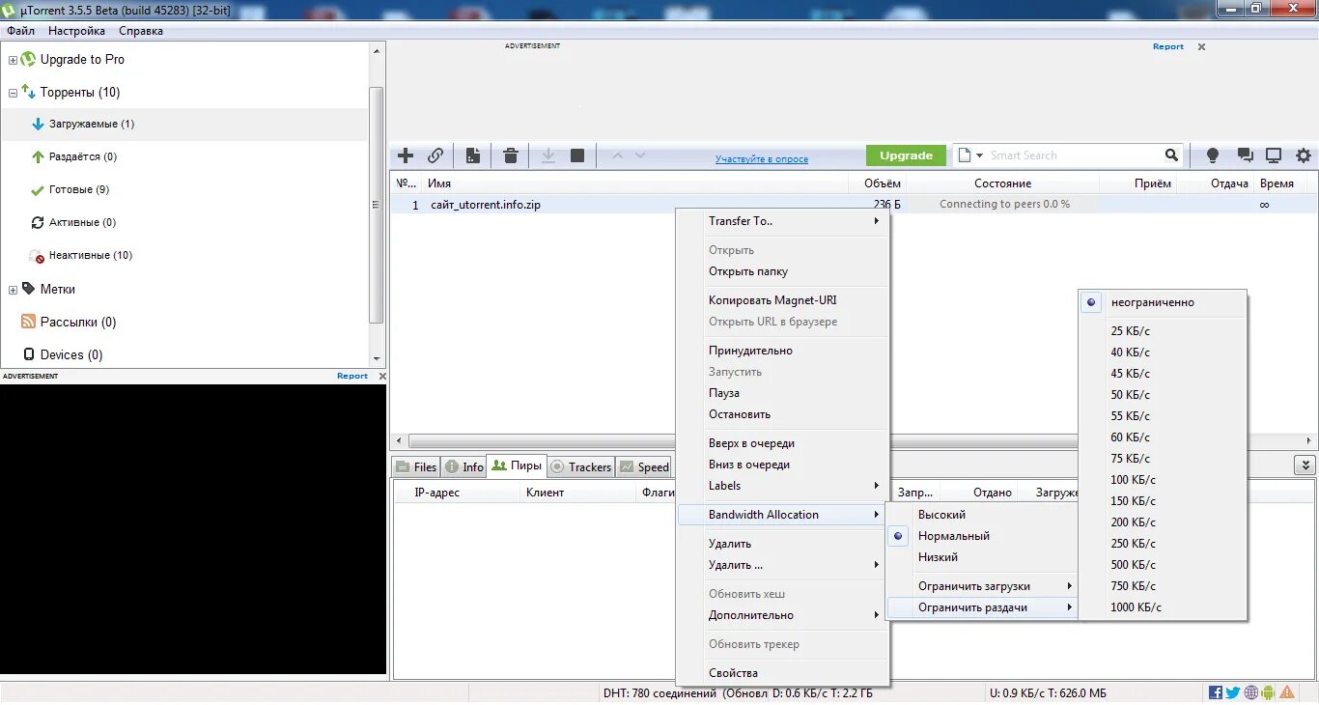Click the remote monitor icon
Viewport: 1319px width, 705px height.
coord(1274,155)
